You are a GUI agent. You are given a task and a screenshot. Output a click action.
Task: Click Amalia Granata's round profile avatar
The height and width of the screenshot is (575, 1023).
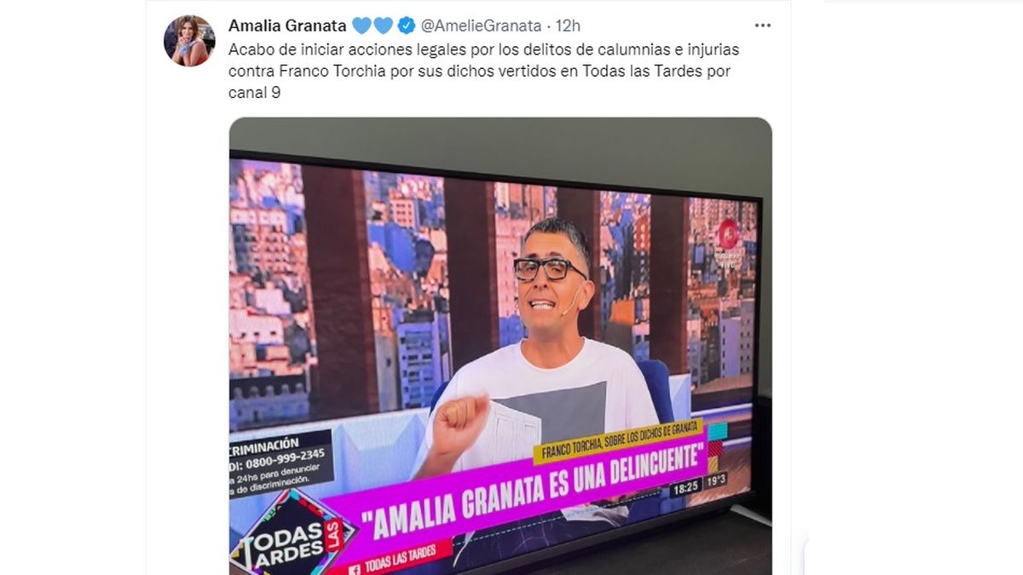[189, 41]
